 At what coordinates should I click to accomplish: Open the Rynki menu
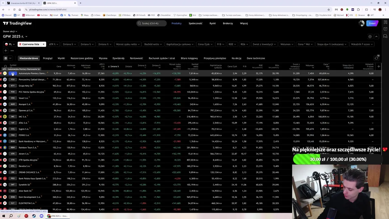(212, 23)
